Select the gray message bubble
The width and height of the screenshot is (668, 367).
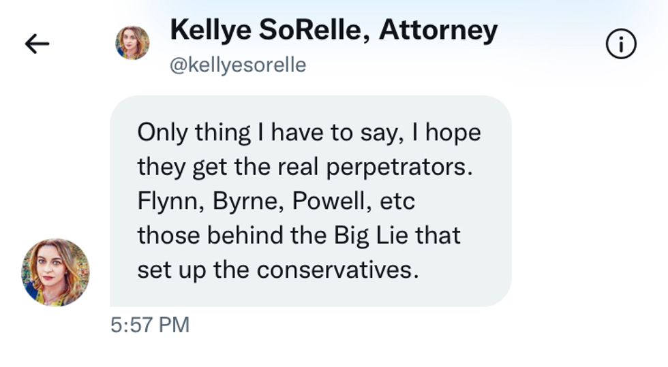pyautogui.click(x=310, y=201)
